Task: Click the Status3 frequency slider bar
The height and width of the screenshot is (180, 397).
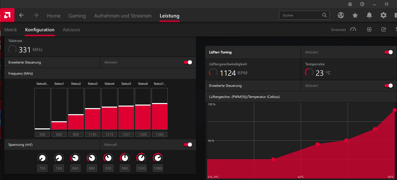Action: pos(93,109)
